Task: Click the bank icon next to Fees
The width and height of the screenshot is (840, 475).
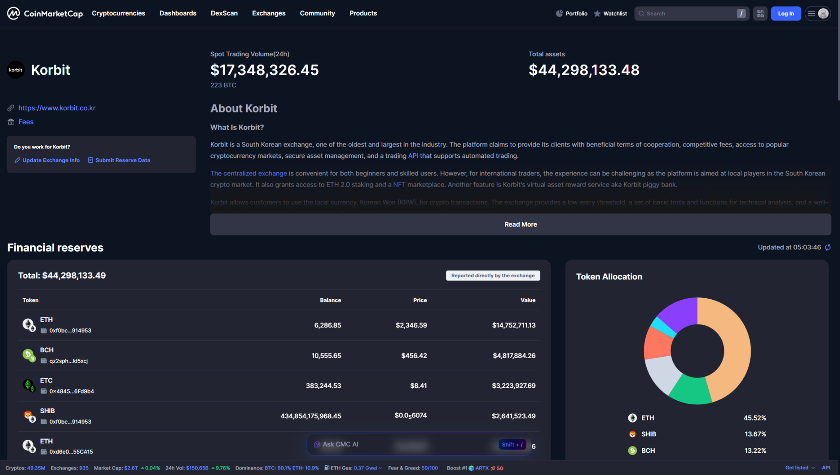Action: [x=10, y=121]
